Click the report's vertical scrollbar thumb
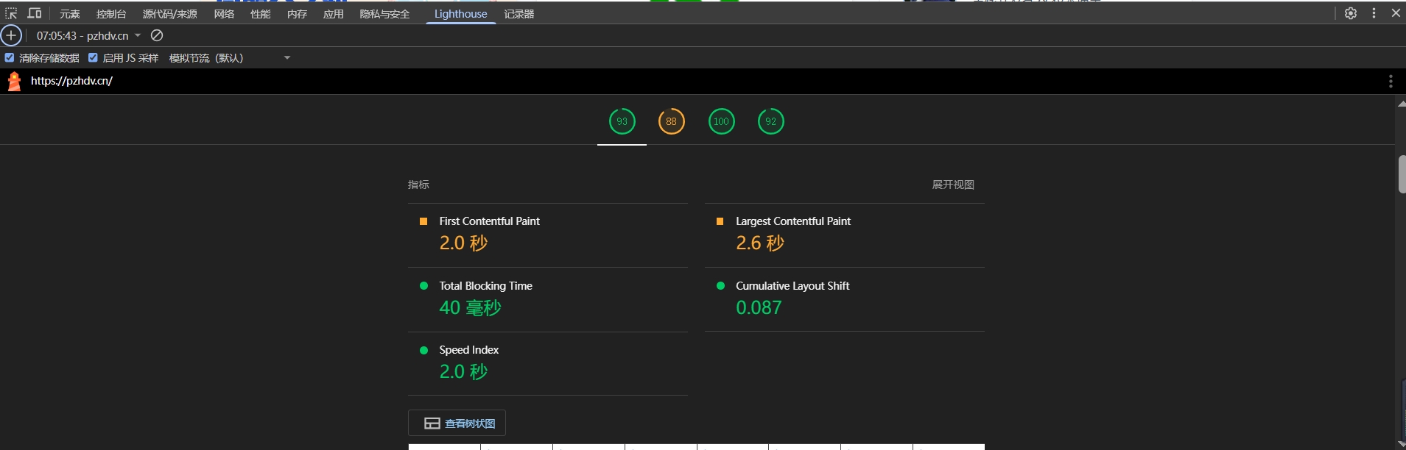 (1401, 174)
